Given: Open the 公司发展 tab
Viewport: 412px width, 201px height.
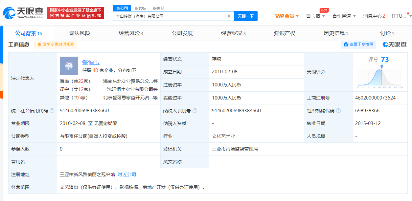Looking at the screenshot, I should click(x=182, y=33).
